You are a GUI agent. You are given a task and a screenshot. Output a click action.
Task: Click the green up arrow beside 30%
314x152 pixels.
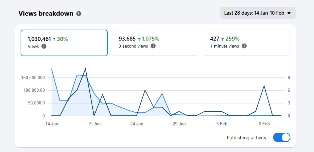tap(54, 39)
